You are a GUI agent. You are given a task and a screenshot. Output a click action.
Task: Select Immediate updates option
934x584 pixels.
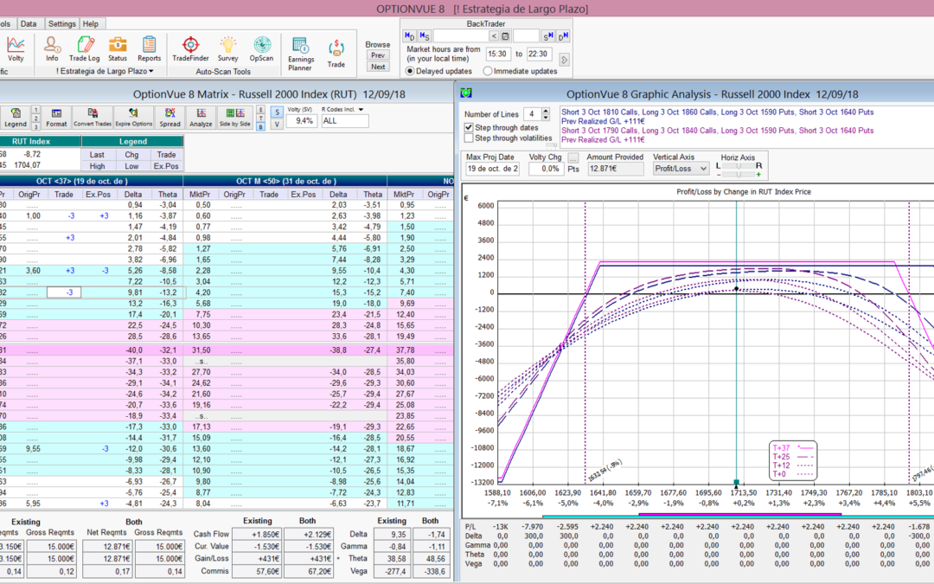[521, 71]
